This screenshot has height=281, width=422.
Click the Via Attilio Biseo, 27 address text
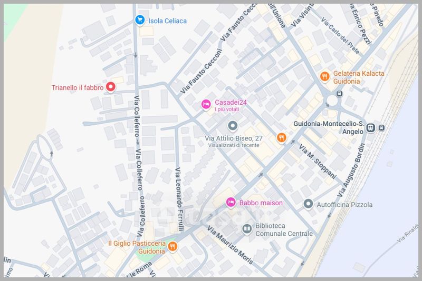click(233, 138)
